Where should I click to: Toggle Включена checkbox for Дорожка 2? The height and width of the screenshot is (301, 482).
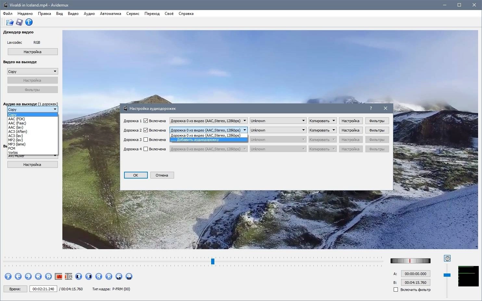(x=146, y=130)
